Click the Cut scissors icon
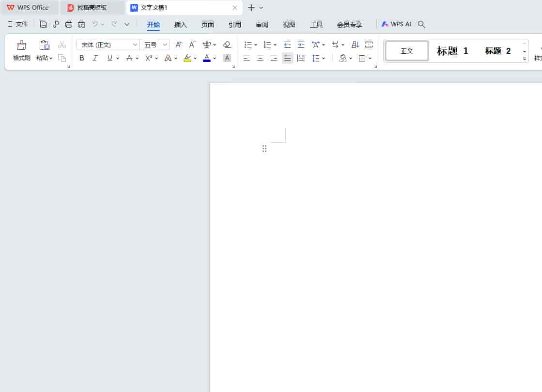This screenshot has width=542, height=392. 62,45
